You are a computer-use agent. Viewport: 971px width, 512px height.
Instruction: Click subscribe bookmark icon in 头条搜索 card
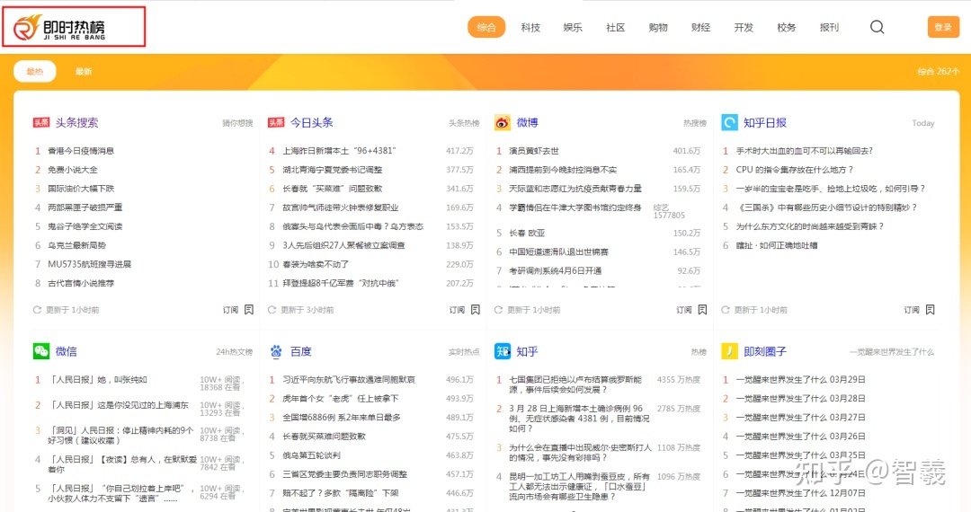[249, 310]
